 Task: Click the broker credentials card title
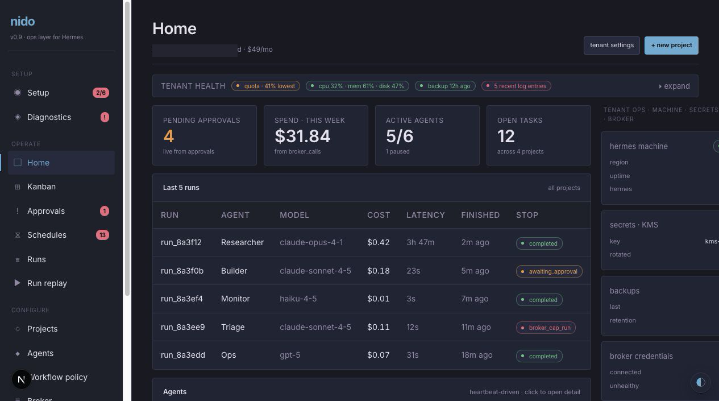[x=641, y=356]
